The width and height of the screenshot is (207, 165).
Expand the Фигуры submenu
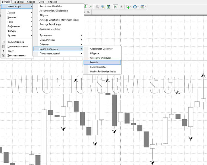point(17,31)
